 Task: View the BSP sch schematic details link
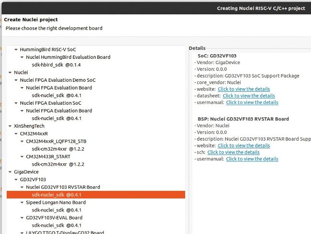click(x=233, y=152)
